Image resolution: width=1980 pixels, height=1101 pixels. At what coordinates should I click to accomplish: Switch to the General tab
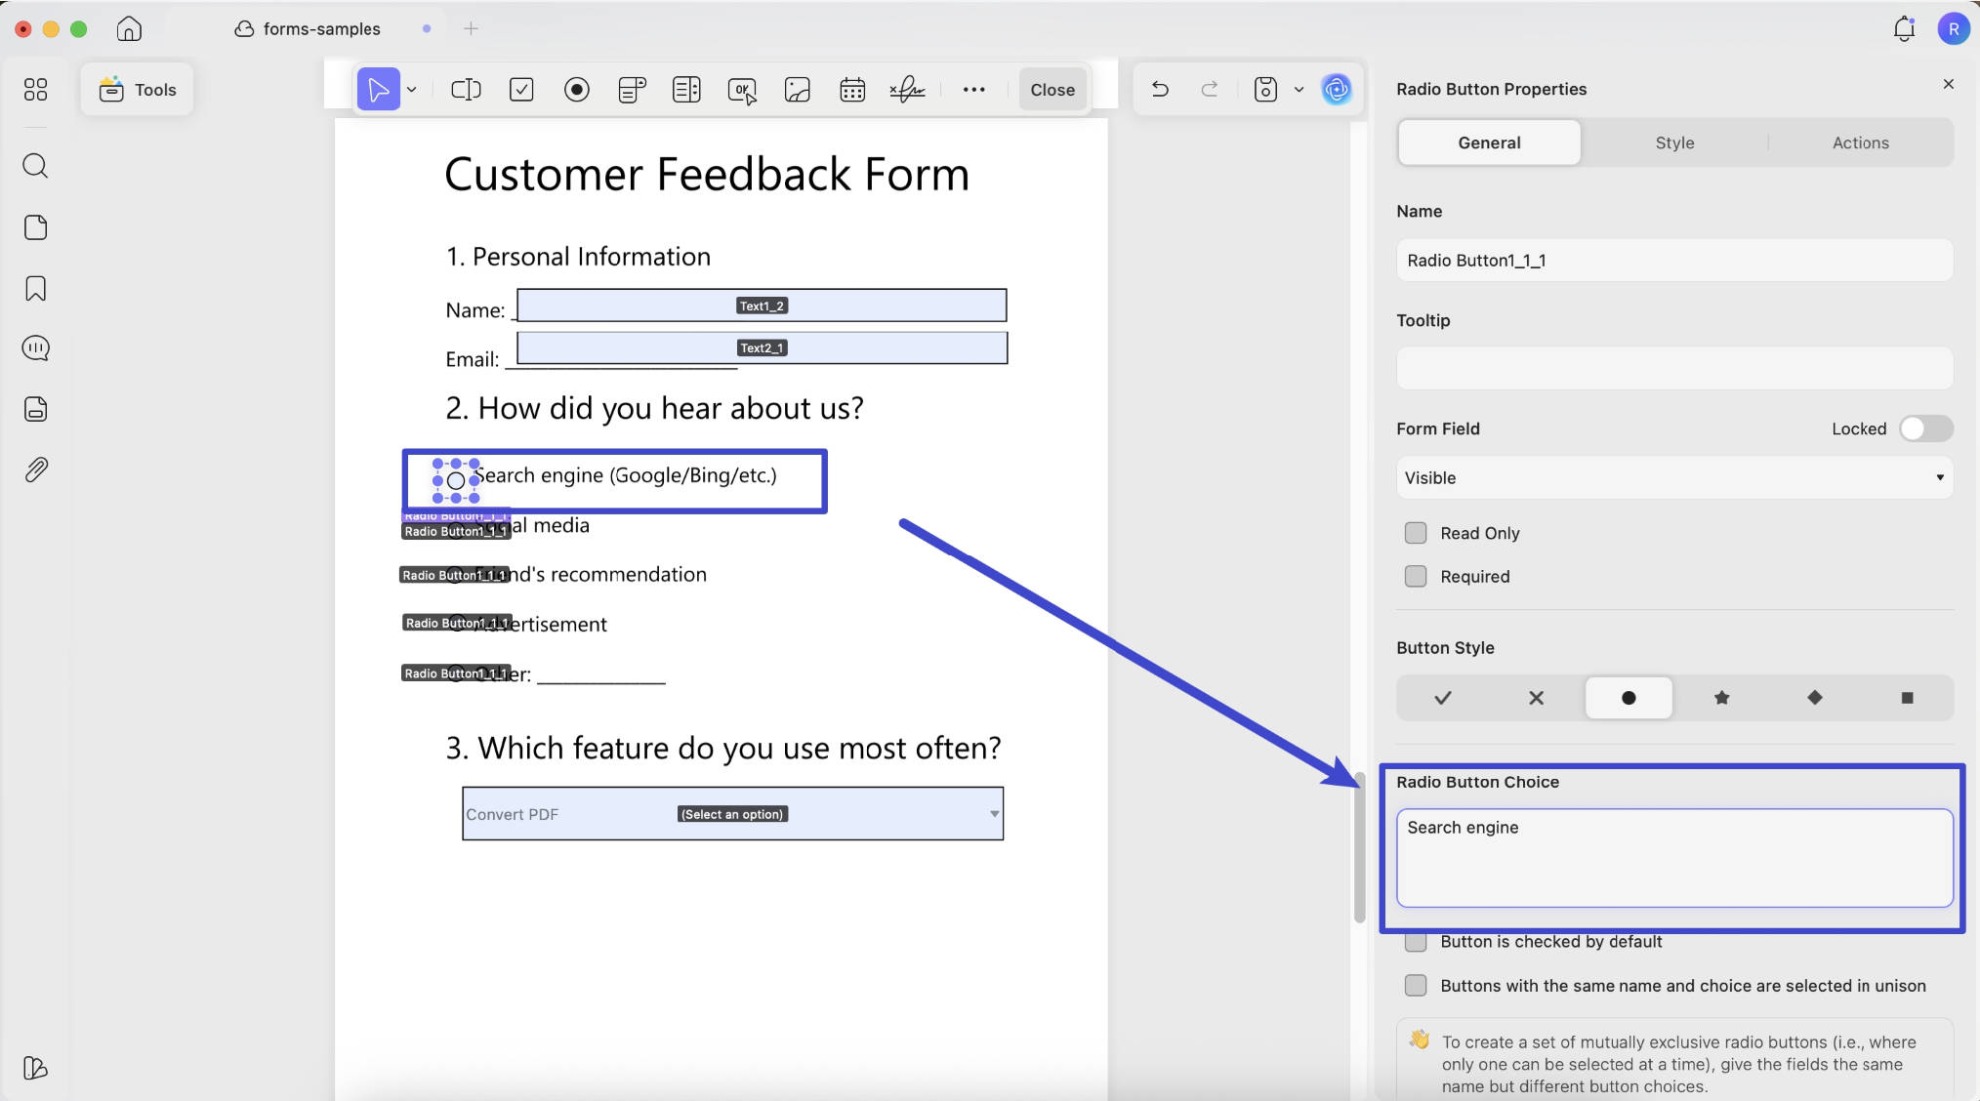point(1489,143)
